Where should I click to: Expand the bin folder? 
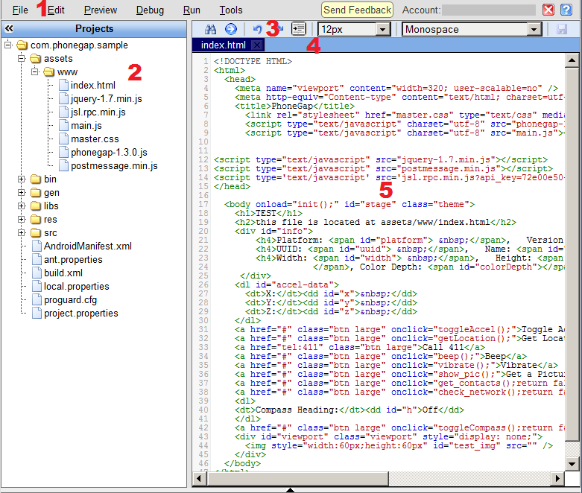(22, 179)
